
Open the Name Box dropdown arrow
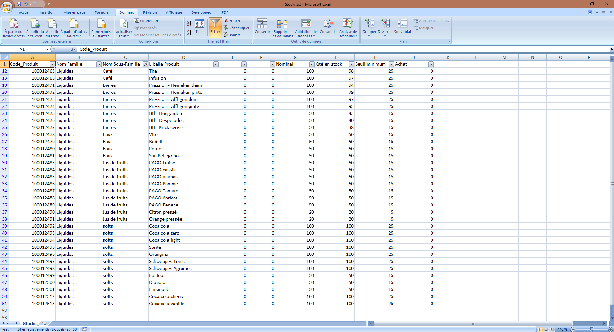click(x=47, y=49)
